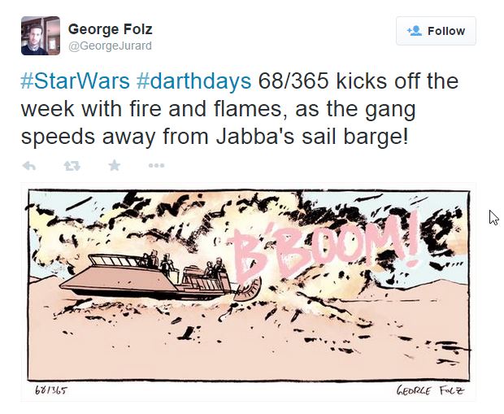Click the skiff drawing in the comic

[146, 277]
